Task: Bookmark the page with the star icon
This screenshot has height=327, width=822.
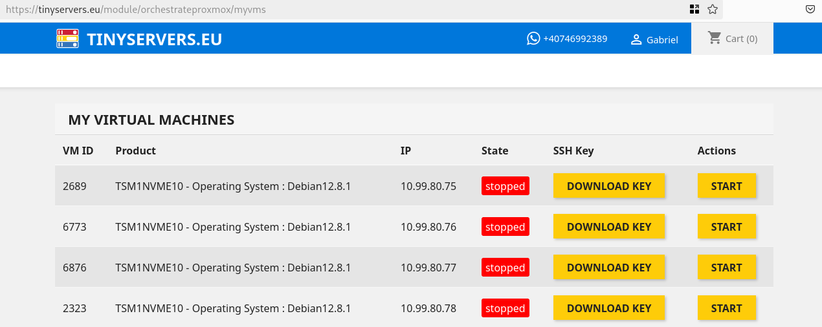Action: coord(713,9)
